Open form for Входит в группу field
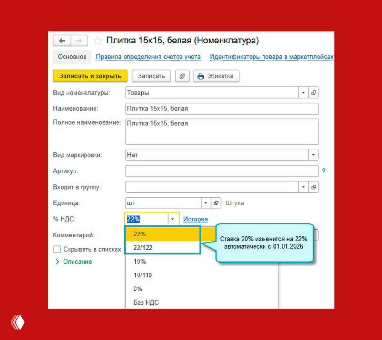 tap(314, 187)
